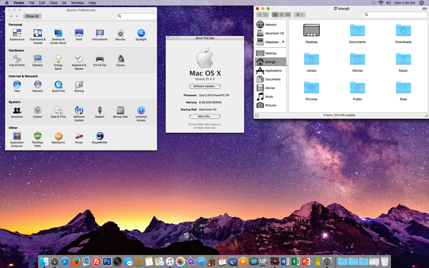Click 'Version 10.4.11' in About This Mac
This screenshot has width=429, height=268.
pyautogui.click(x=205, y=79)
